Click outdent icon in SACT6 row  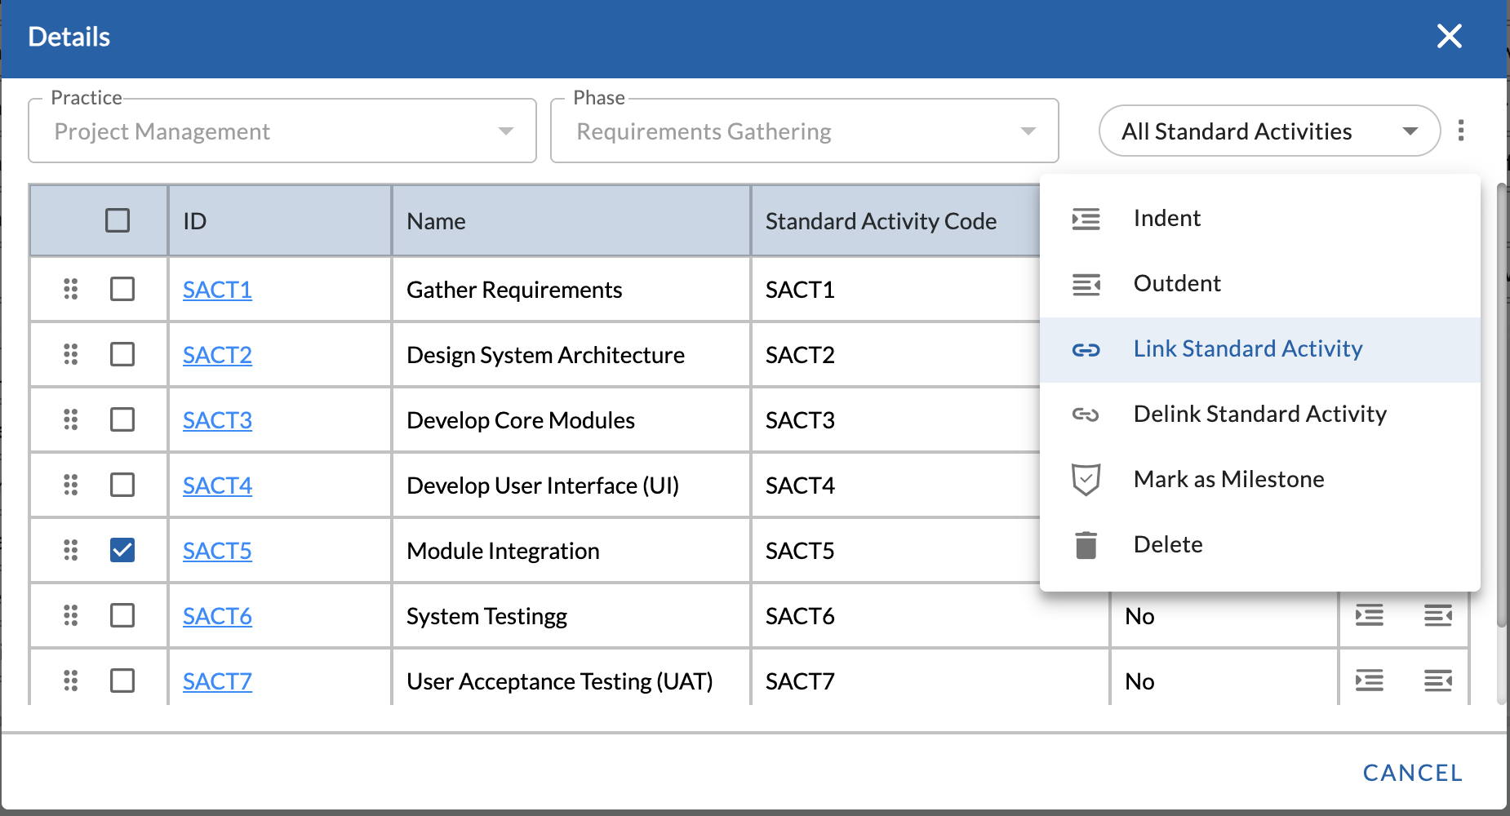pyautogui.click(x=1437, y=615)
